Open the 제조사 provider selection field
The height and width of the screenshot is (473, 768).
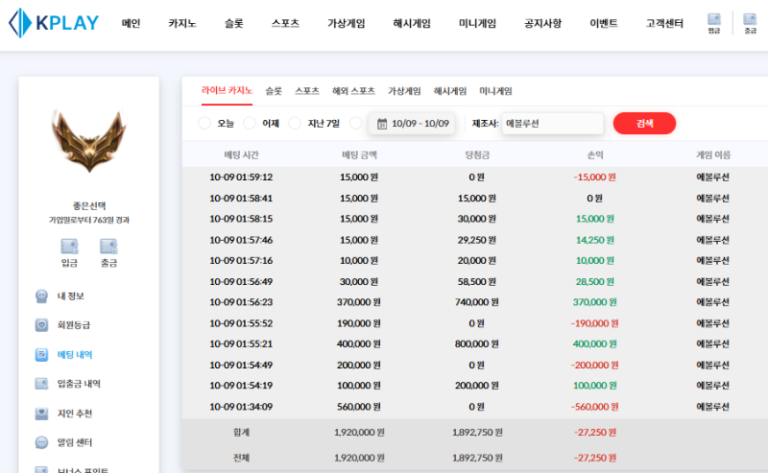point(552,124)
